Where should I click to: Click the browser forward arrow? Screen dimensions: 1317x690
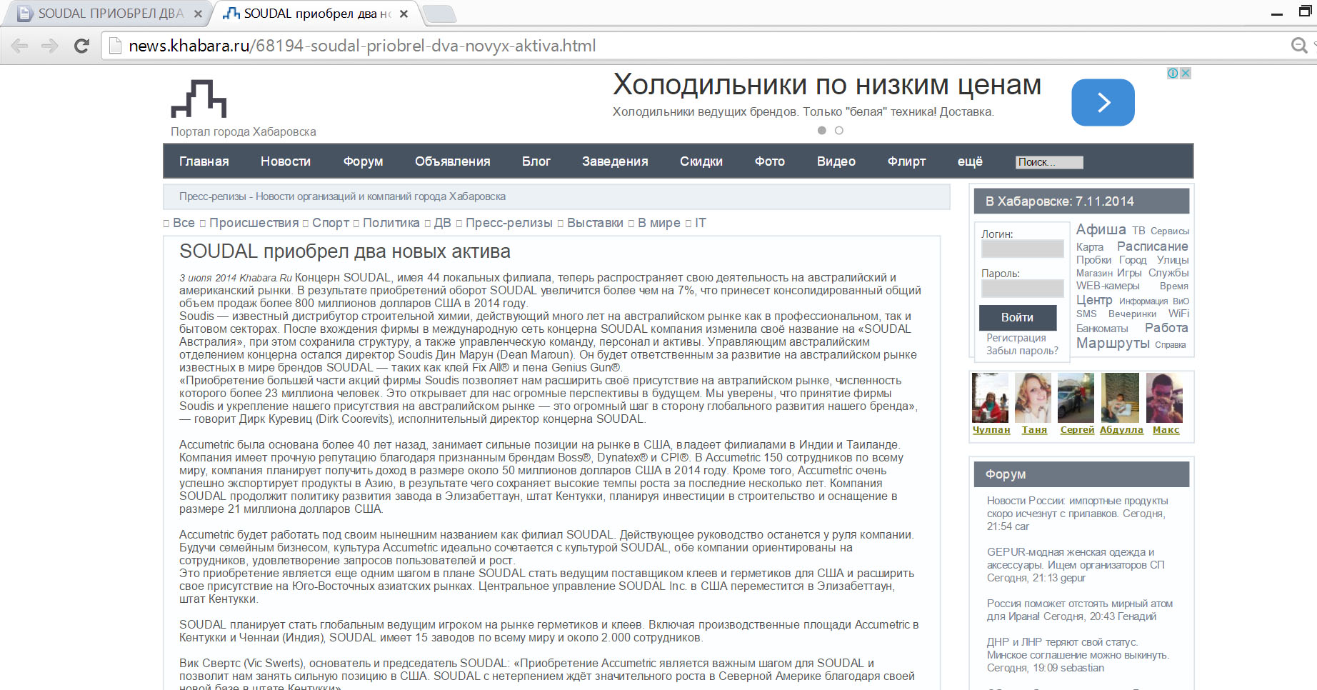tap(49, 46)
